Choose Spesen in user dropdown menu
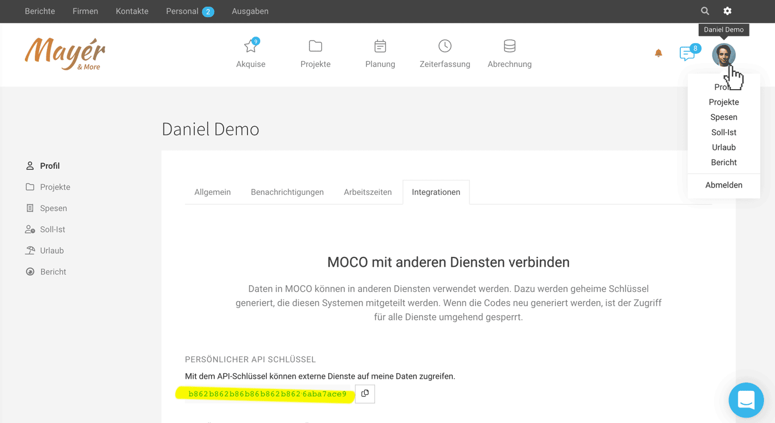Viewport: 775px width, 423px height. pyautogui.click(x=724, y=117)
